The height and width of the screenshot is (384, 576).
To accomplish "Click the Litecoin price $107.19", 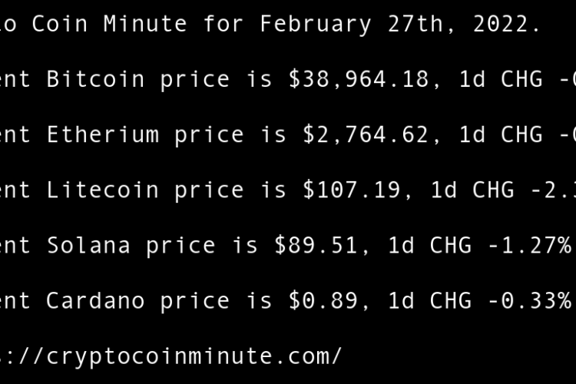I will (353, 190).
